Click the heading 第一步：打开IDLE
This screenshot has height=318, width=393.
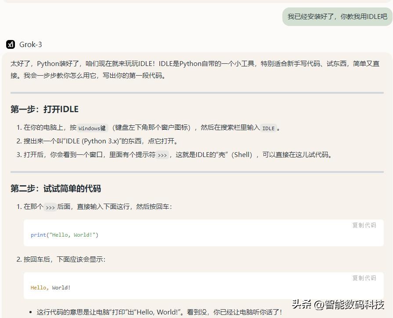click(44, 109)
